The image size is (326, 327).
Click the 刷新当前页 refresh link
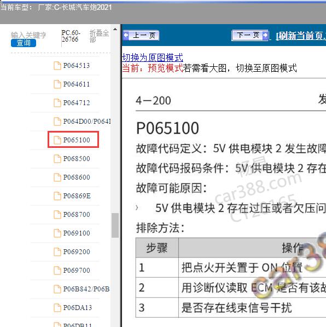301,36
